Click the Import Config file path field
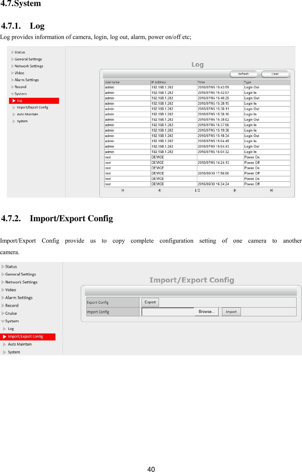The image size is (302, 472). click(x=168, y=311)
